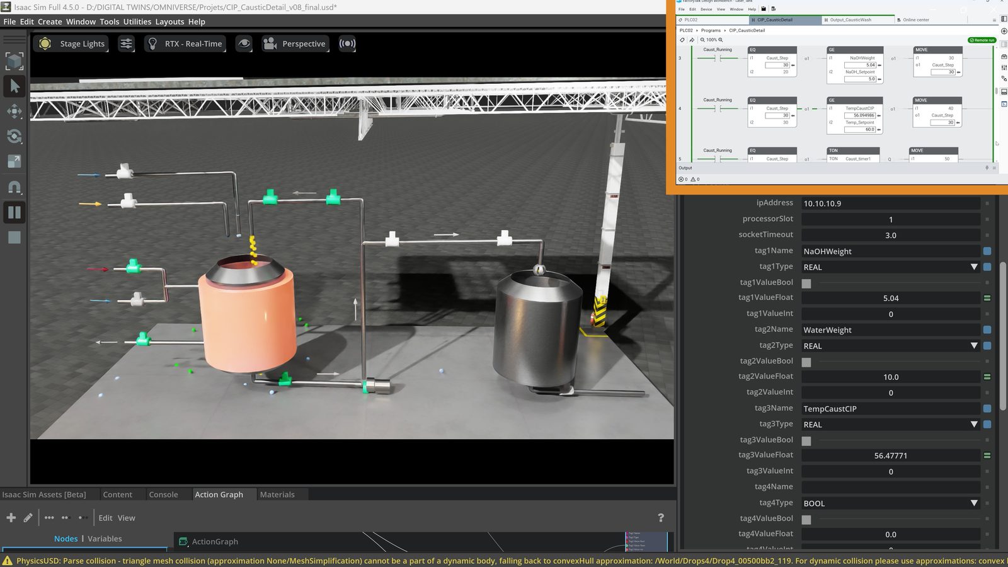Click the green connection icon beside tag3ValueFloat
This screenshot has width=1008, height=567.
[x=987, y=455]
